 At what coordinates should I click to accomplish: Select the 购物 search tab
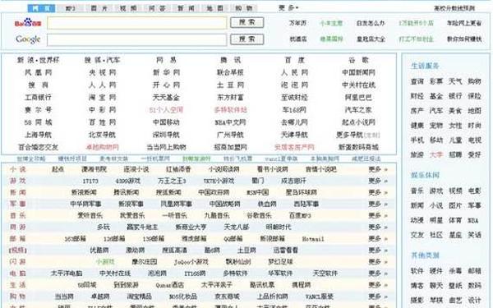point(244,8)
